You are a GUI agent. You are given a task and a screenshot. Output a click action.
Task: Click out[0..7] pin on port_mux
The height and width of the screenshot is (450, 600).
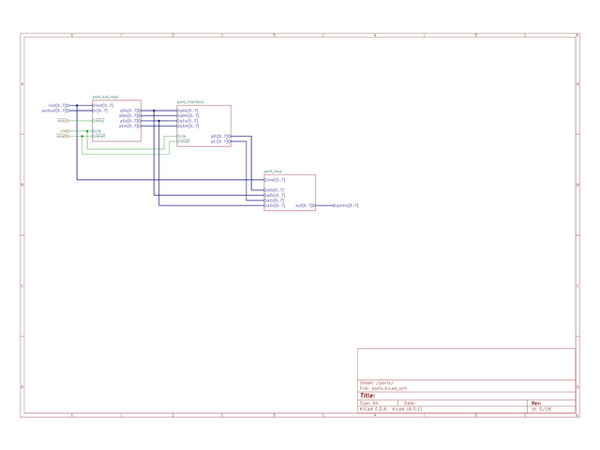point(305,205)
